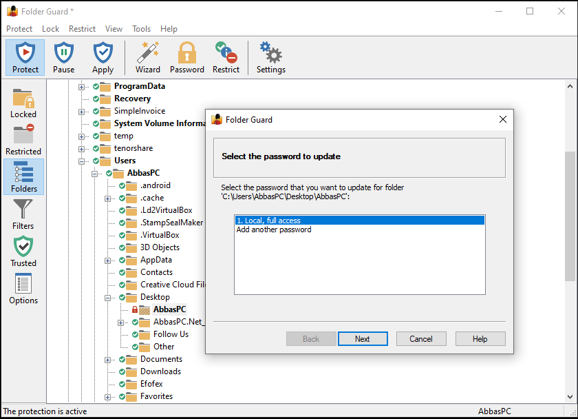Click red lock icon on Desktop AbbasPC folder
This screenshot has width=578, height=419.
pyautogui.click(x=135, y=309)
